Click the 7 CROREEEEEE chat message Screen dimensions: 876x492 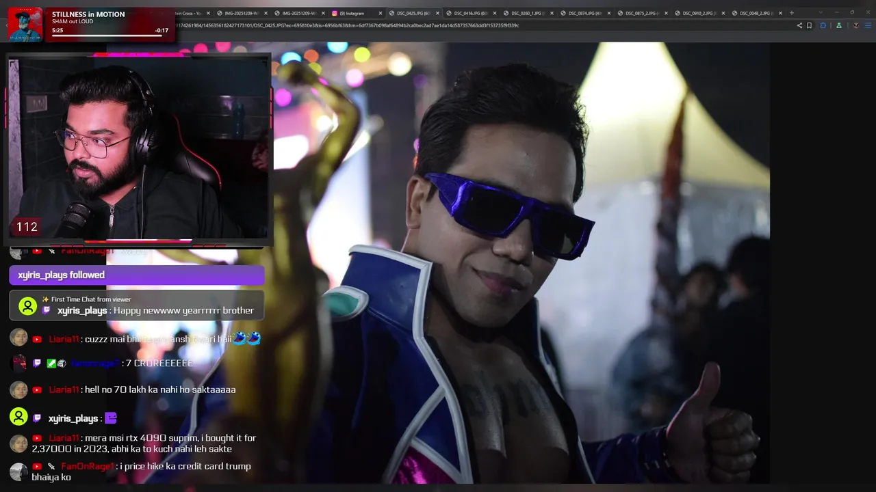[x=159, y=363]
